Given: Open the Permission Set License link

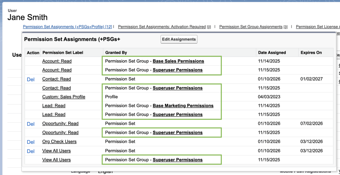Looking at the screenshot, I should click(x=317, y=27).
